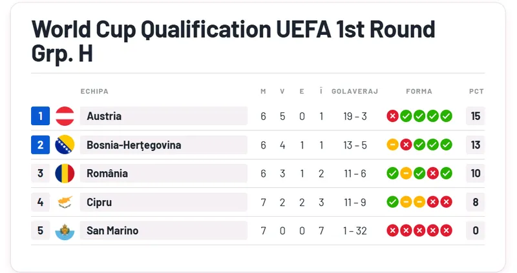Click Bosnia's blue rank 2 badge

(40, 145)
